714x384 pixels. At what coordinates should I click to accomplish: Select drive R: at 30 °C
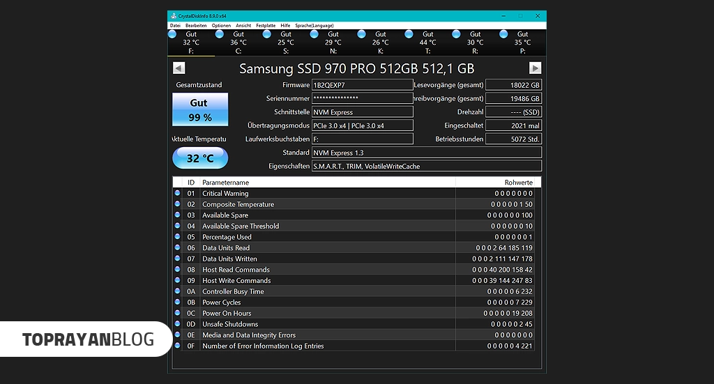coord(476,43)
